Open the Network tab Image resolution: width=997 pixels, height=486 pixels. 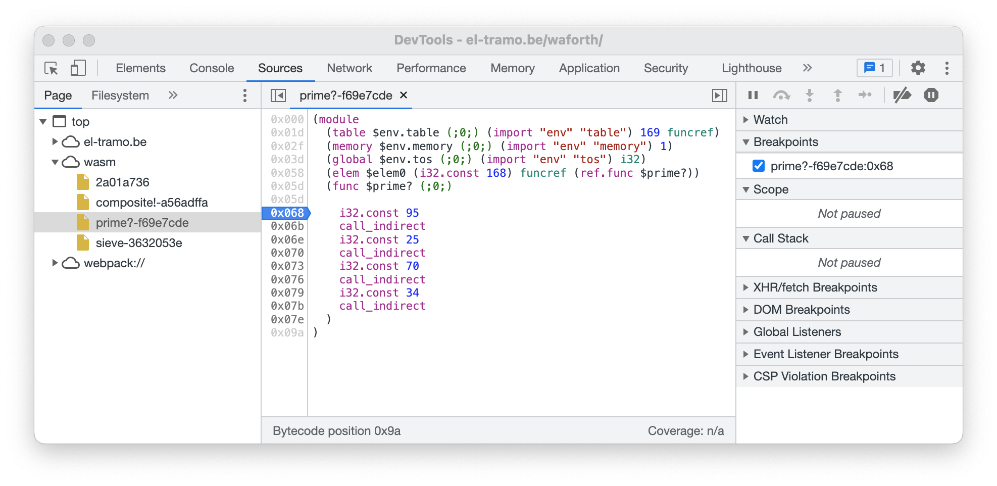(350, 68)
